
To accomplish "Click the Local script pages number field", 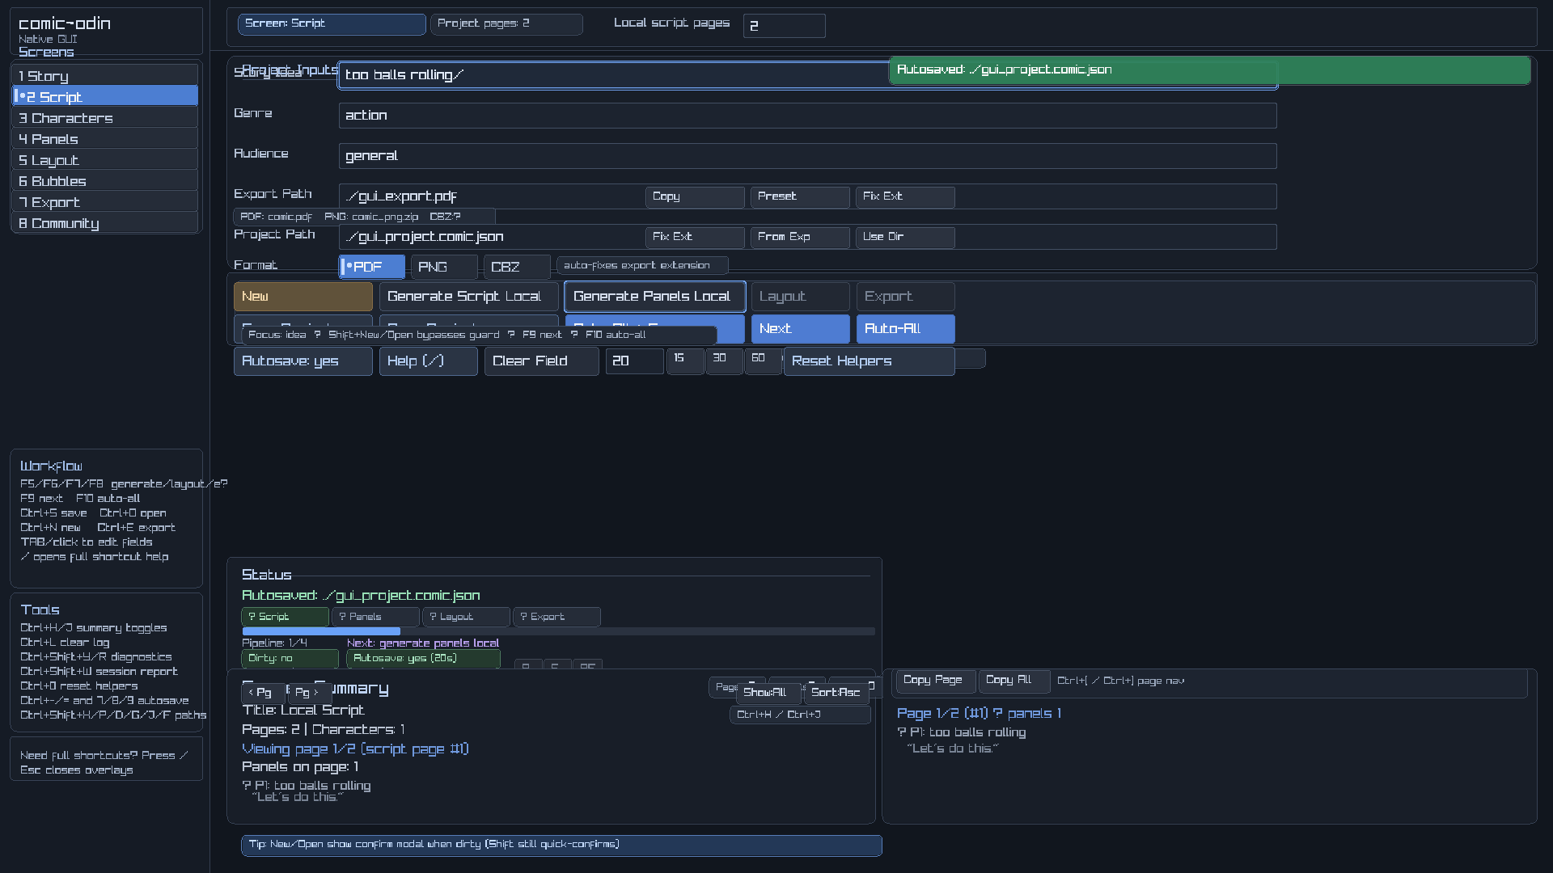I will coord(785,26).
